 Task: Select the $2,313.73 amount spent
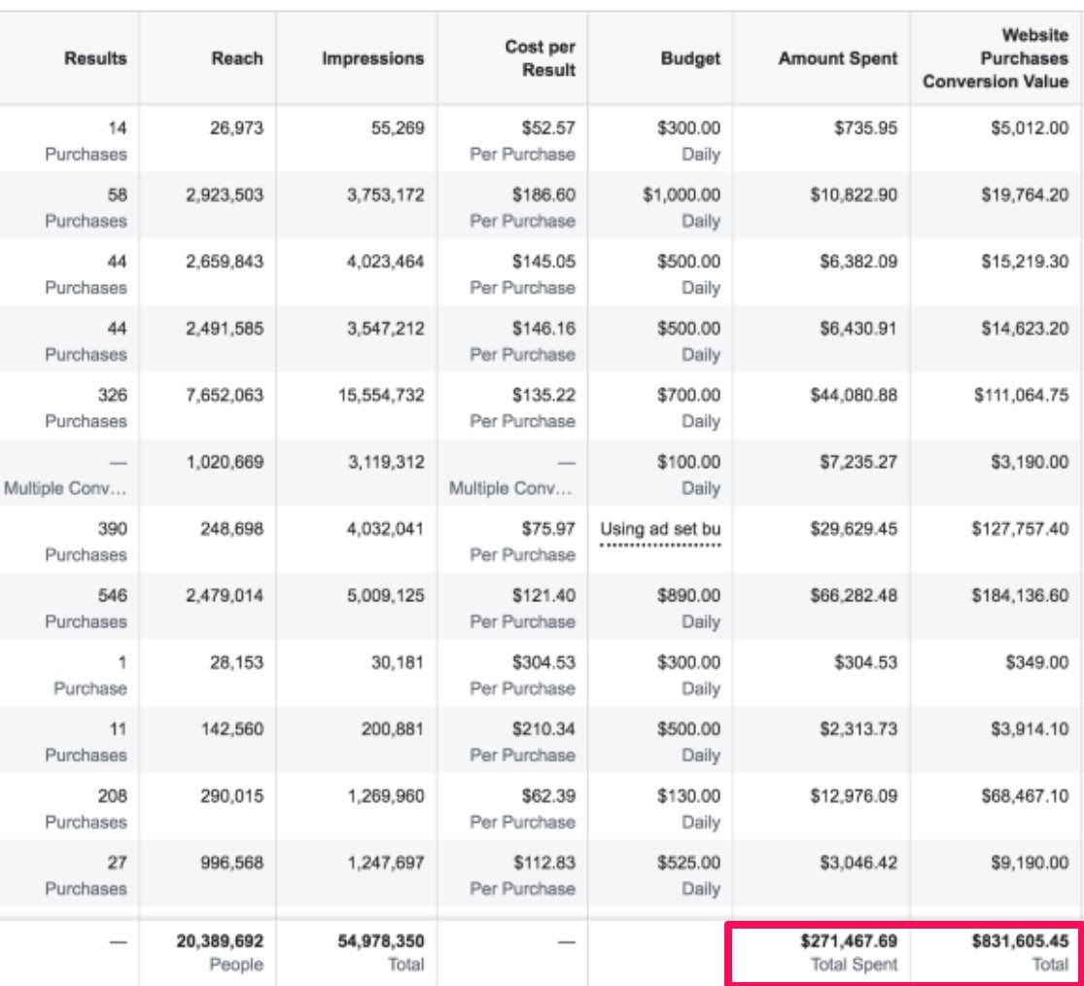coord(858,728)
